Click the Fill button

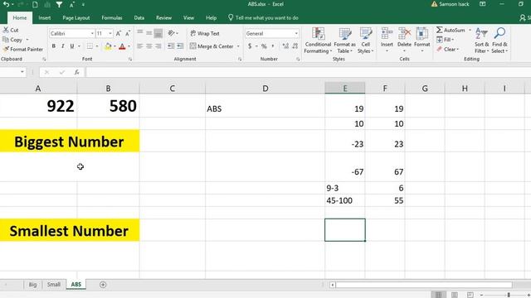[x=445, y=40]
